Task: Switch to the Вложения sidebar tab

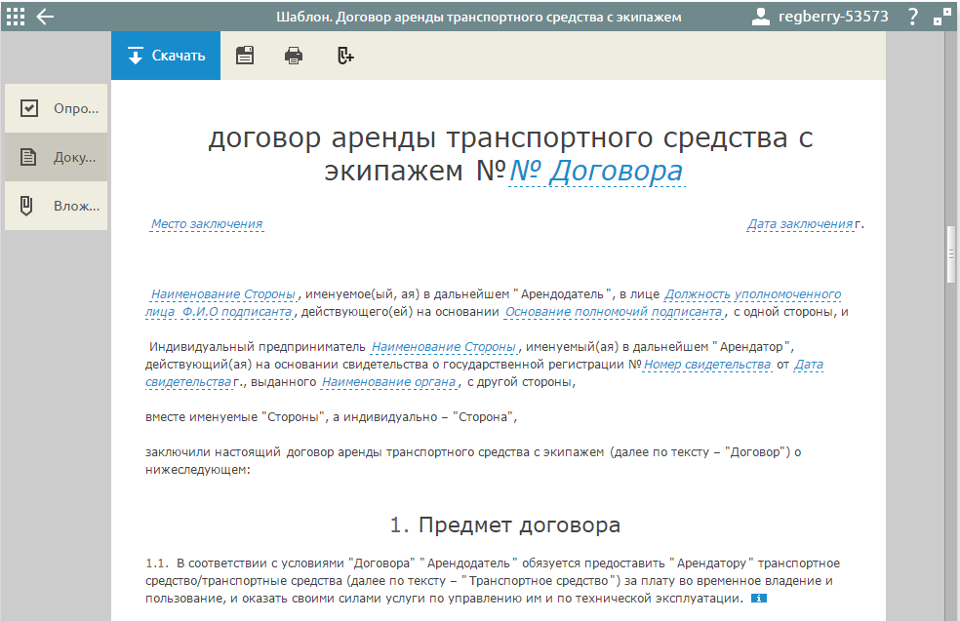Action: [x=57, y=206]
